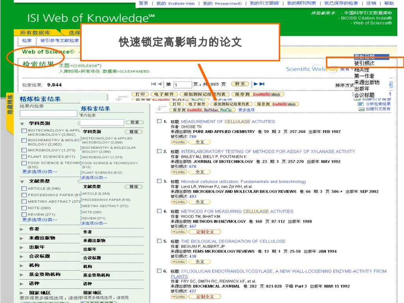
Task: Open 我的 ResearcherID link
Action: [222, 3]
